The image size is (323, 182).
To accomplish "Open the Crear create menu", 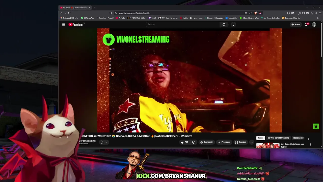I will click(x=295, y=25).
